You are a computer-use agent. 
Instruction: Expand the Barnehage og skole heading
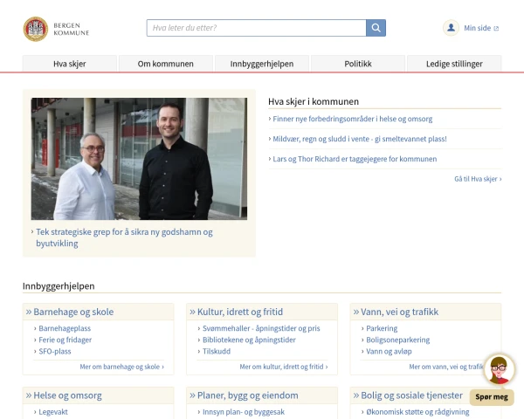(73, 312)
